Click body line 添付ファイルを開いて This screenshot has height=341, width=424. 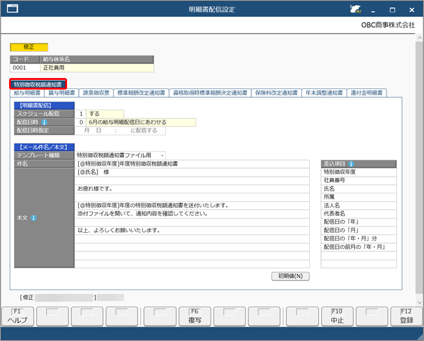(192, 214)
